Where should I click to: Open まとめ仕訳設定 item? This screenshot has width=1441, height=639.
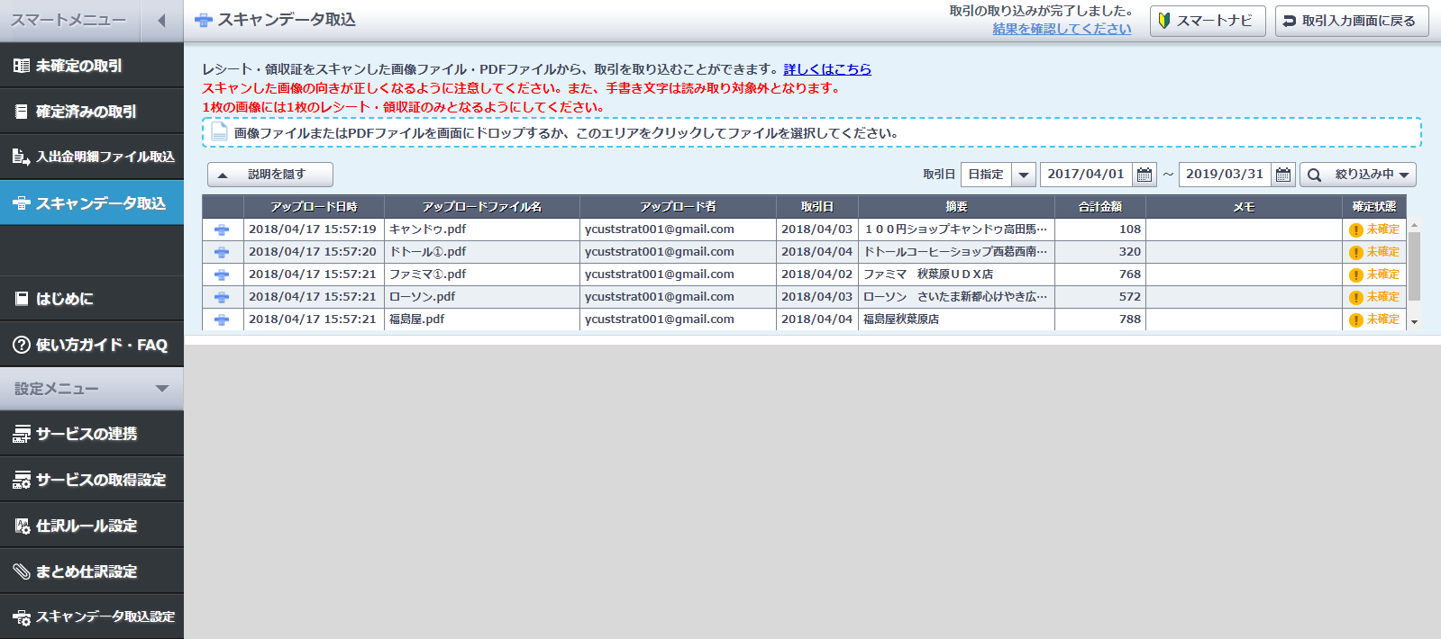pos(92,571)
